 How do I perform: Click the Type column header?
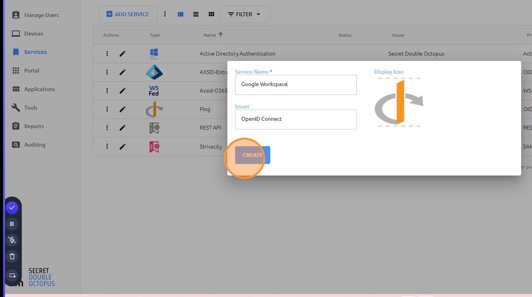click(x=155, y=35)
